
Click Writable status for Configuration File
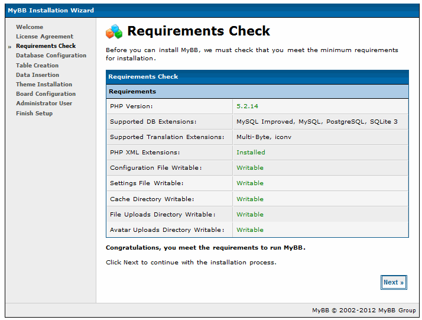coord(250,168)
